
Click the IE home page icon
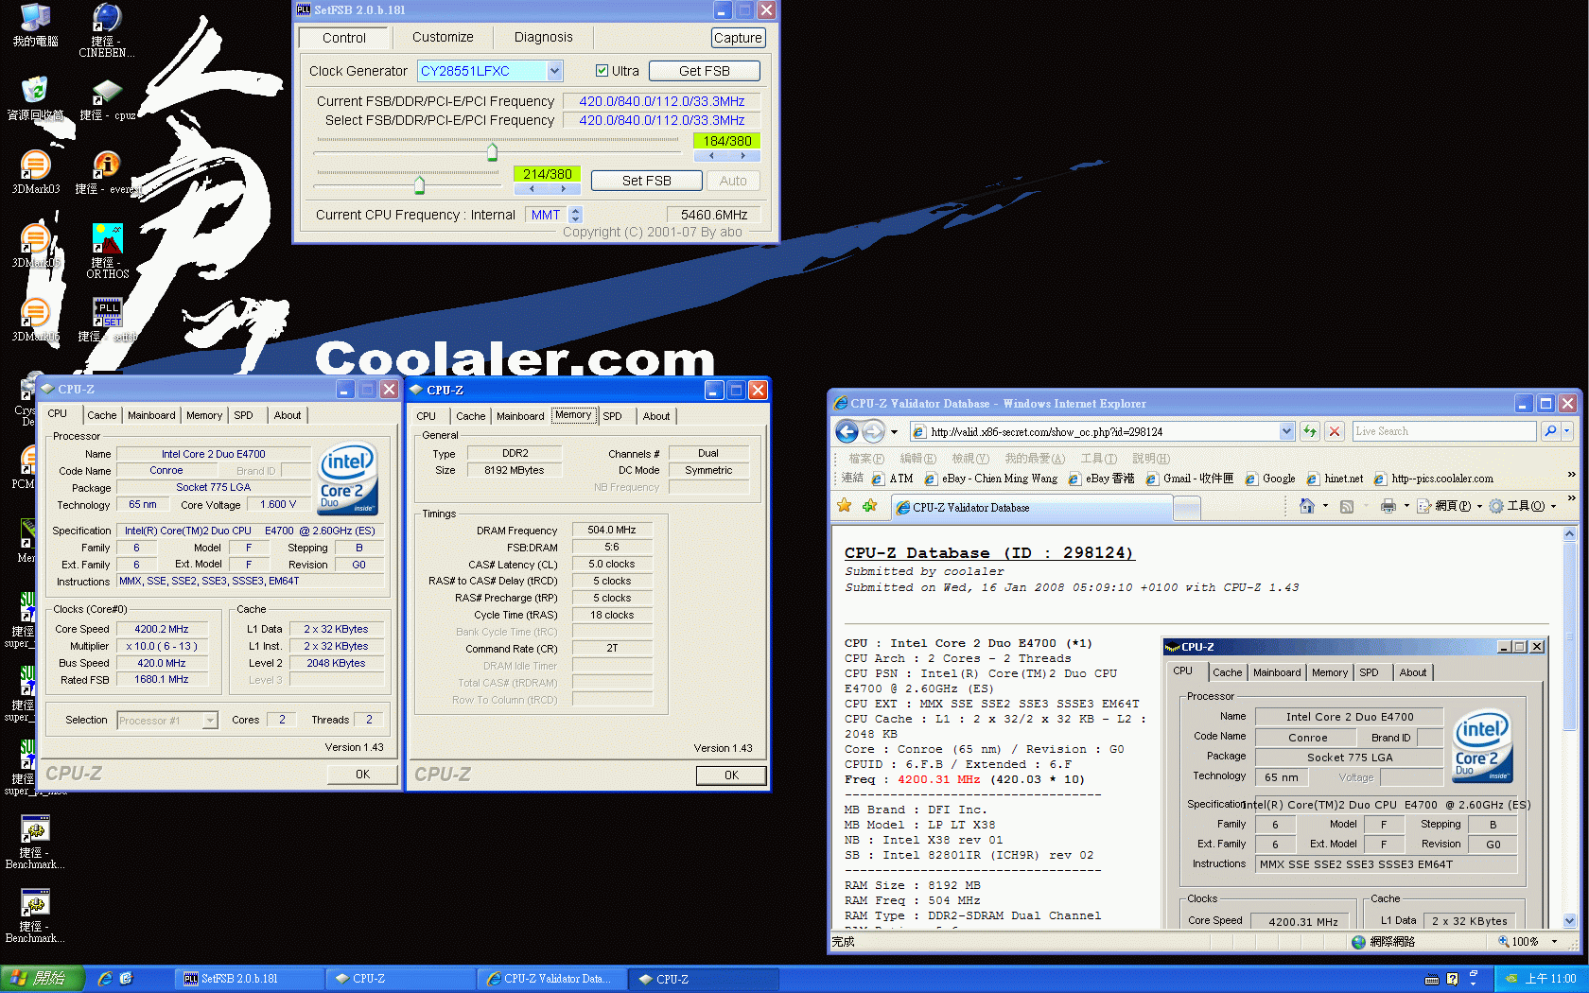1307,506
